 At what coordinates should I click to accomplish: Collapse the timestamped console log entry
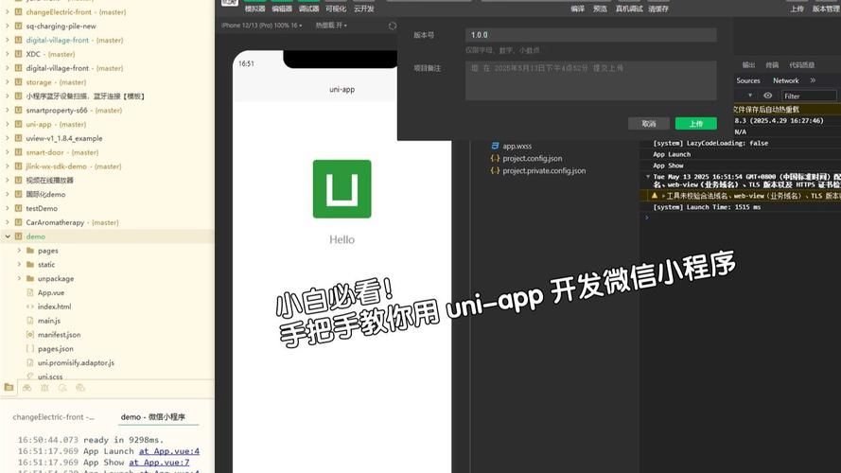pyautogui.click(x=648, y=177)
